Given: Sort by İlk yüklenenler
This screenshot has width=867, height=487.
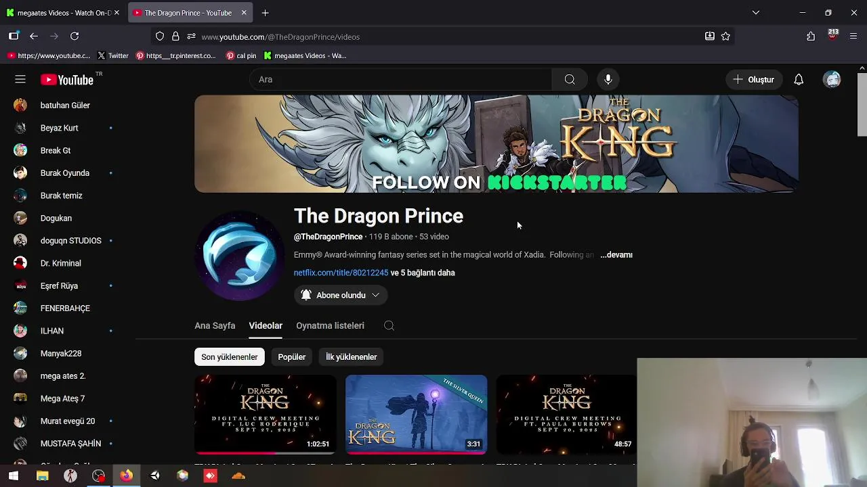Looking at the screenshot, I should click(x=351, y=357).
